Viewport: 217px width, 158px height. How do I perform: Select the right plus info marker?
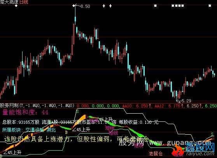point(110,6)
